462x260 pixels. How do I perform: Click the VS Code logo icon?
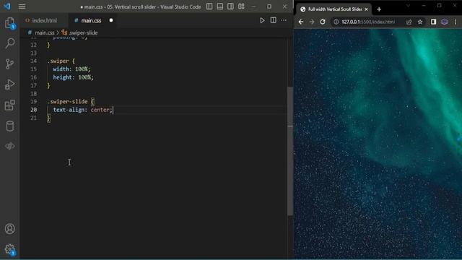pos(7,6)
